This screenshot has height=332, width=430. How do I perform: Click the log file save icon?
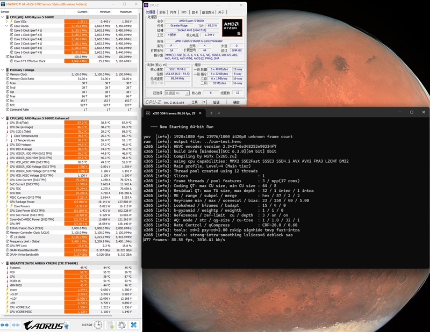pyautogui.click(x=110, y=325)
